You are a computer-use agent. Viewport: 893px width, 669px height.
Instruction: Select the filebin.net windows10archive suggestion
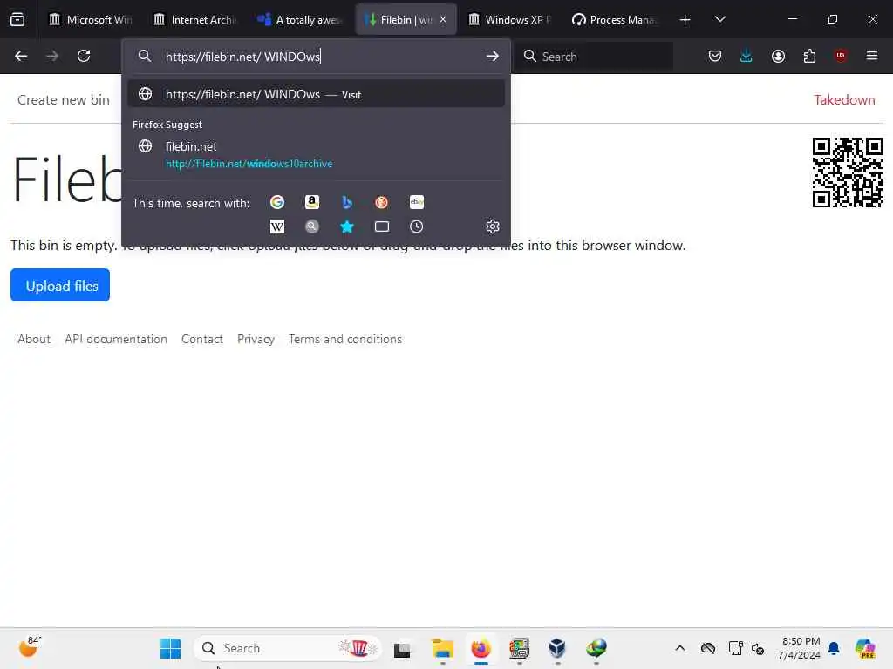click(x=316, y=155)
